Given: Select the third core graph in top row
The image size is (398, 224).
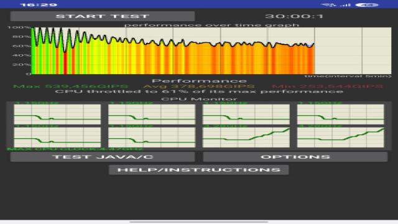Looking at the screenshot, I should (x=246, y=114).
